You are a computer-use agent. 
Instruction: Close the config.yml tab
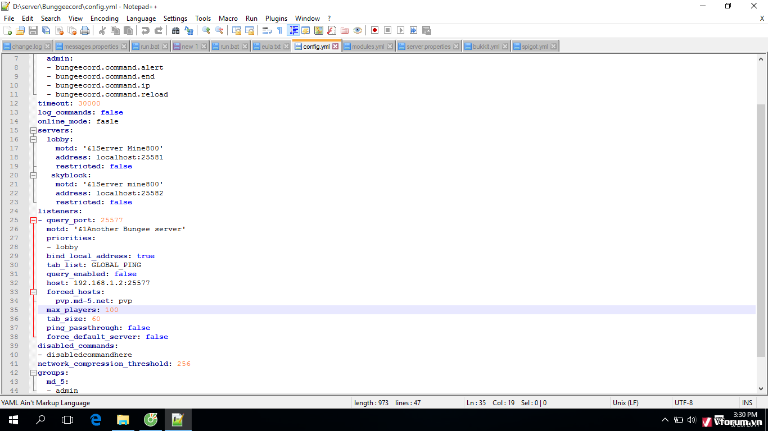(x=336, y=47)
